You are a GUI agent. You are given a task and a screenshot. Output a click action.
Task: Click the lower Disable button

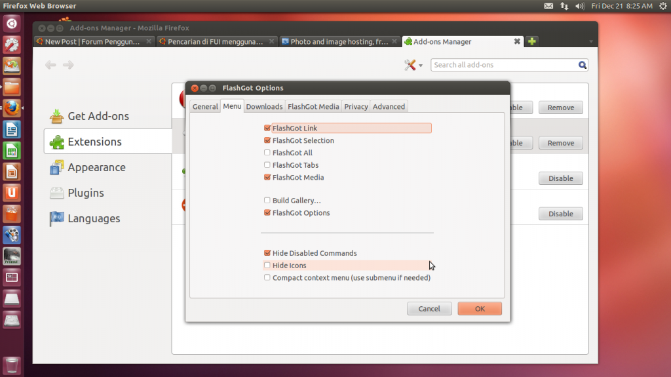[561, 214]
